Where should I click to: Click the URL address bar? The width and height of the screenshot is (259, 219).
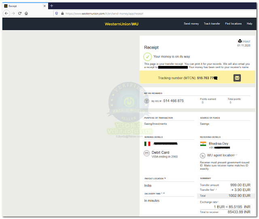point(155,13)
